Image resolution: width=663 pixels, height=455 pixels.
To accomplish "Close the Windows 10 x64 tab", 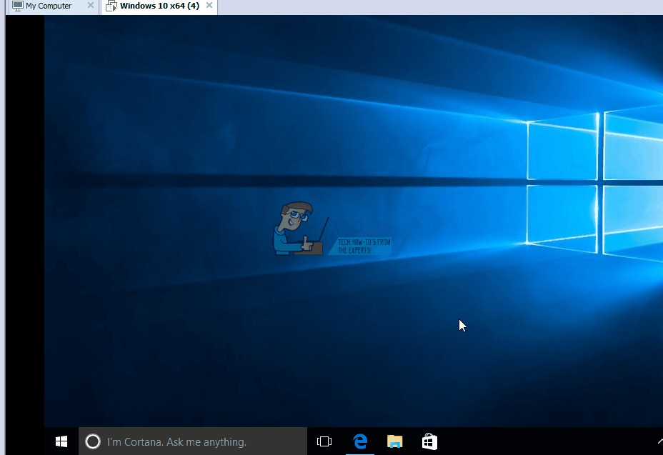I will point(209,6).
